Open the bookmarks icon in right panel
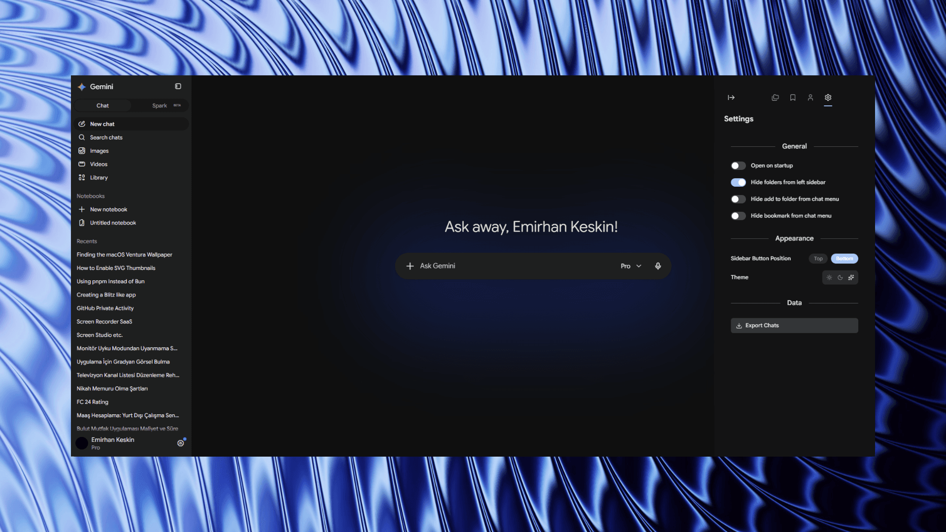This screenshot has width=946, height=532. pyautogui.click(x=793, y=98)
